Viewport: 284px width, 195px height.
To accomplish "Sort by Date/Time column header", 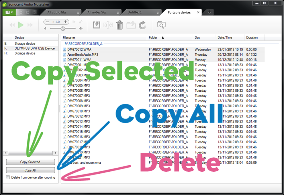I will tap(230, 37).
